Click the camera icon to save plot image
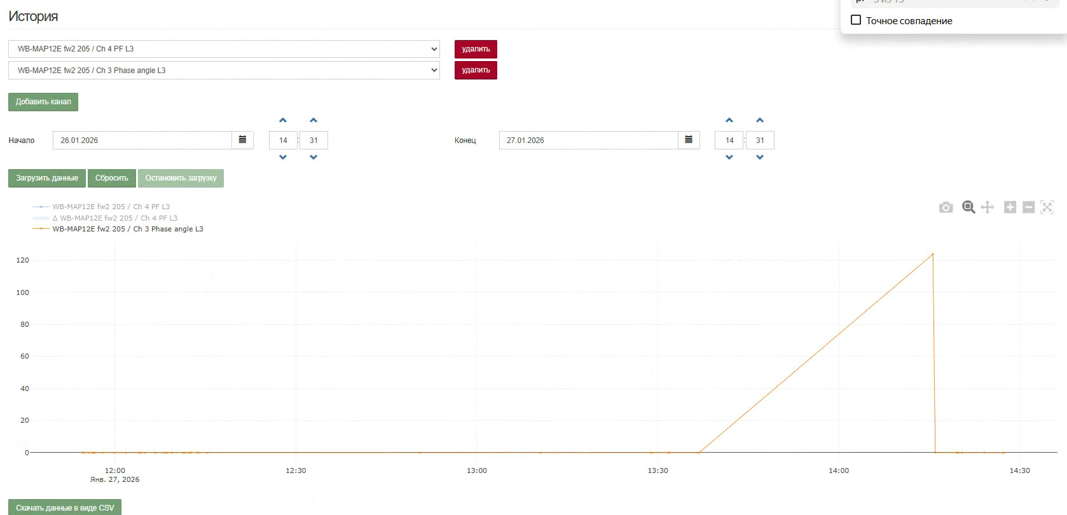The width and height of the screenshot is (1067, 515). [x=946, y=207]
